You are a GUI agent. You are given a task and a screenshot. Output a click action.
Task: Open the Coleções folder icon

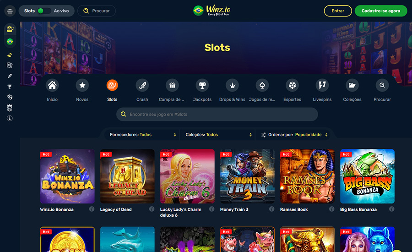click(x=352, y=85)
